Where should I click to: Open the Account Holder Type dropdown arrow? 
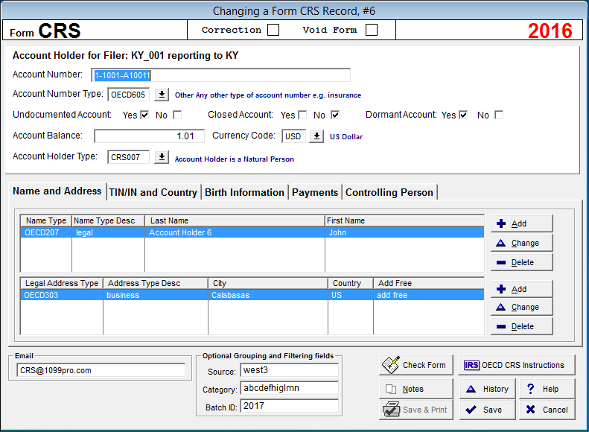point(162,156)
